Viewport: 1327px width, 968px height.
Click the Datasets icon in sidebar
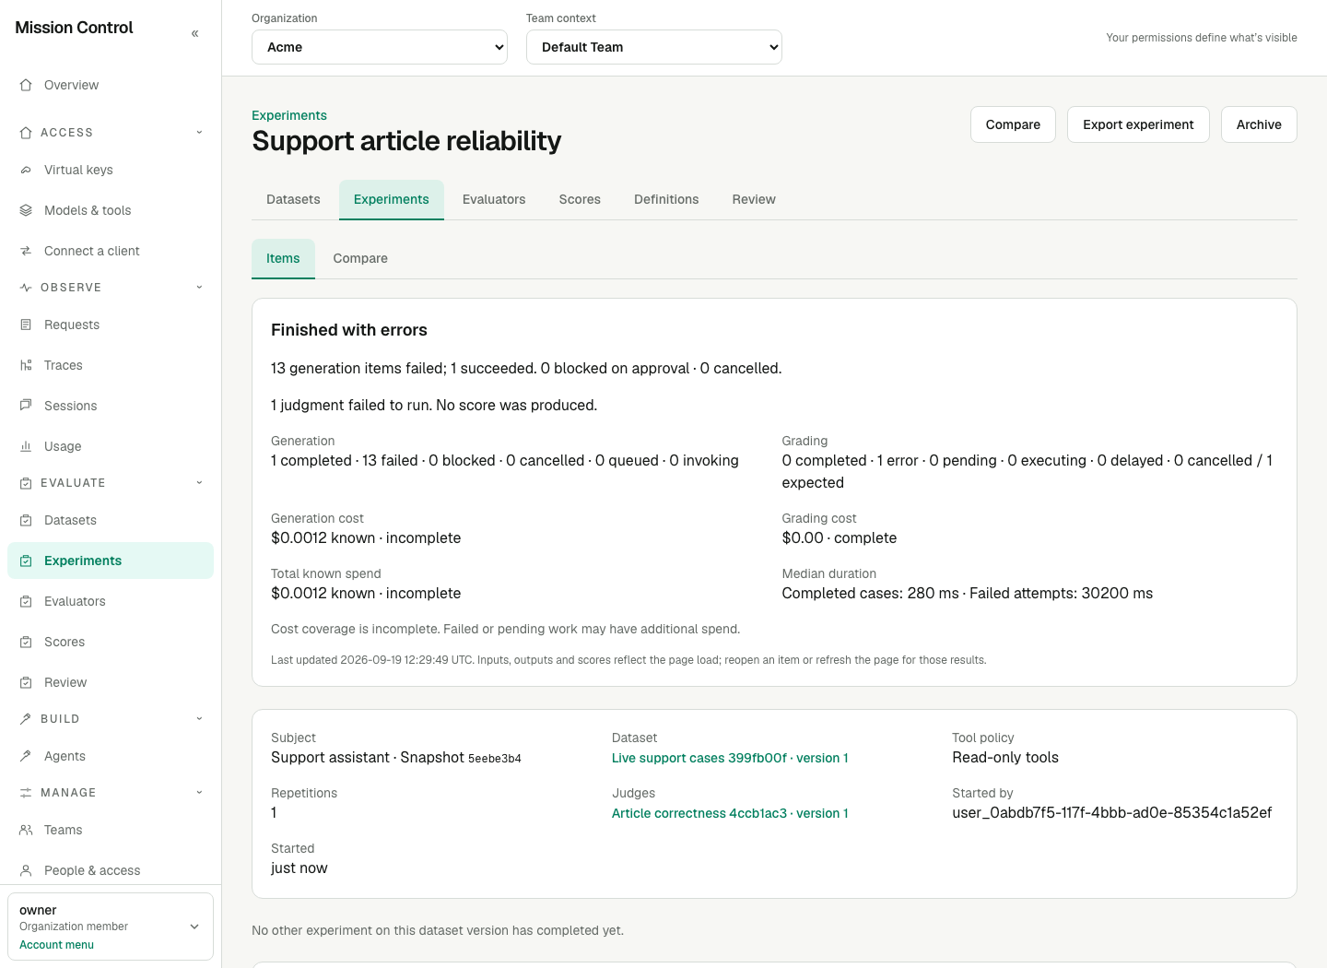pos(26,520)
